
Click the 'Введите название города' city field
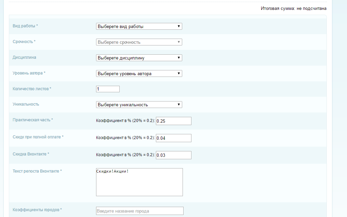pyautogui.click(x=139, y=211)
